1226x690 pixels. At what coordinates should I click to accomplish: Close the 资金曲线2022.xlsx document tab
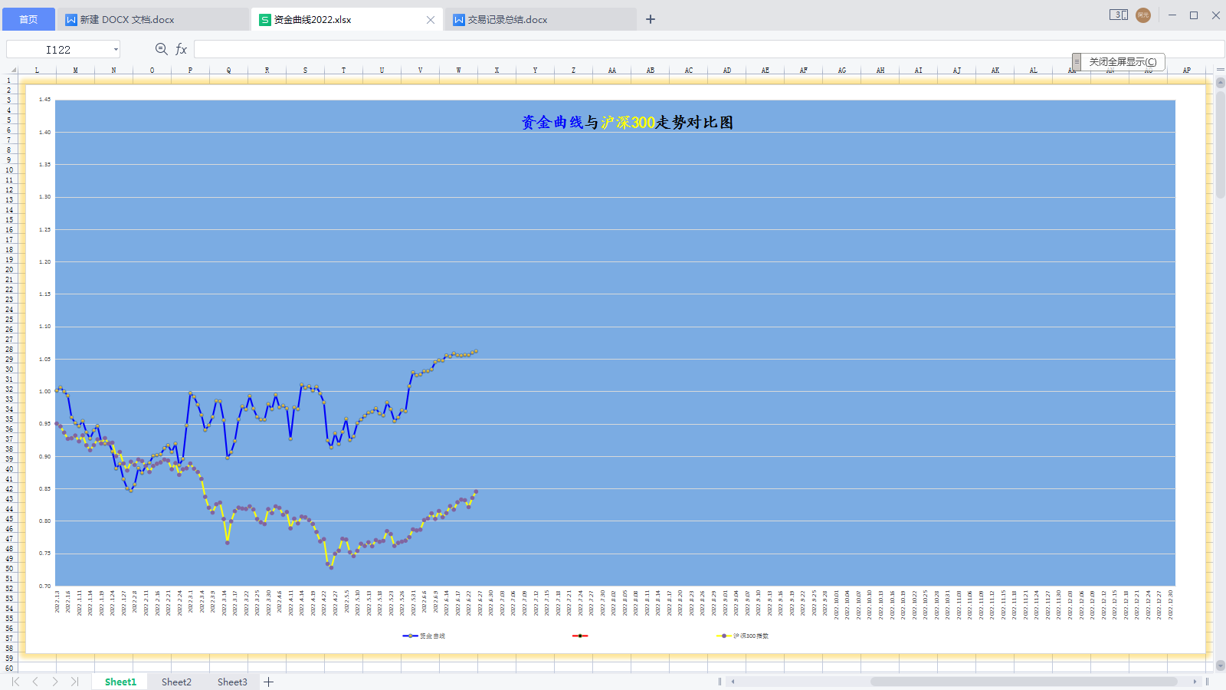tap(431, 19)
